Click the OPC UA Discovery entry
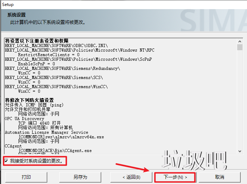 [25, 119]
